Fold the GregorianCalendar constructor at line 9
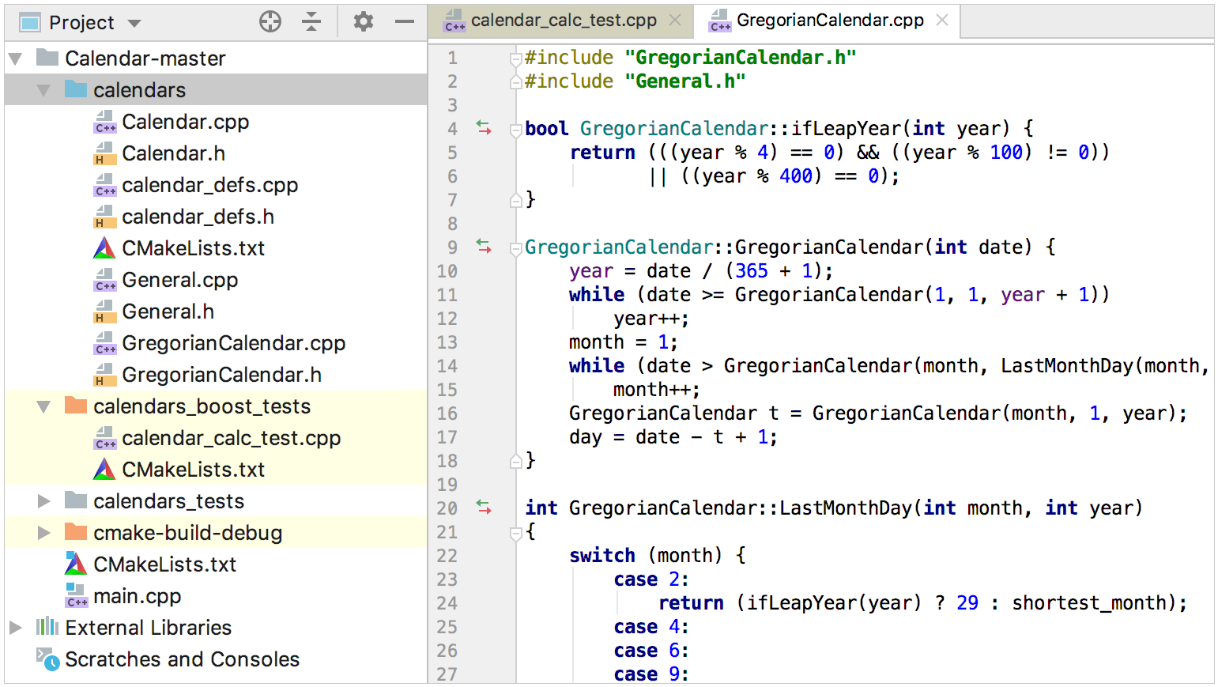This screenshot has width=1218, height=687. tap(515, 247)
